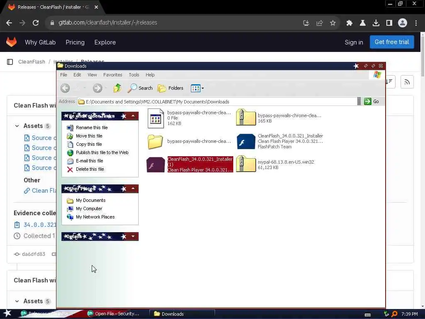This screenshot has width=425, height=319.
Task: Open Chrome downloads tray icon
Action: tap(376, 23)
